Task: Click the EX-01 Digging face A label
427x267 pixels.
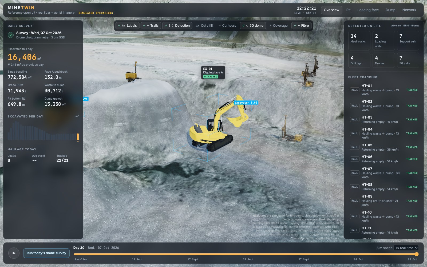Action: (x=213, y=72)
